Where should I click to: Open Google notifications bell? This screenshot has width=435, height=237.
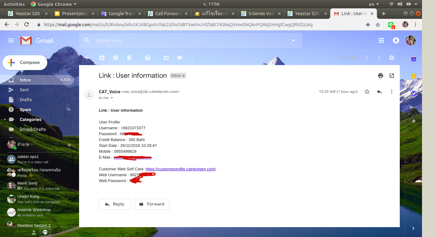(396, 40)
